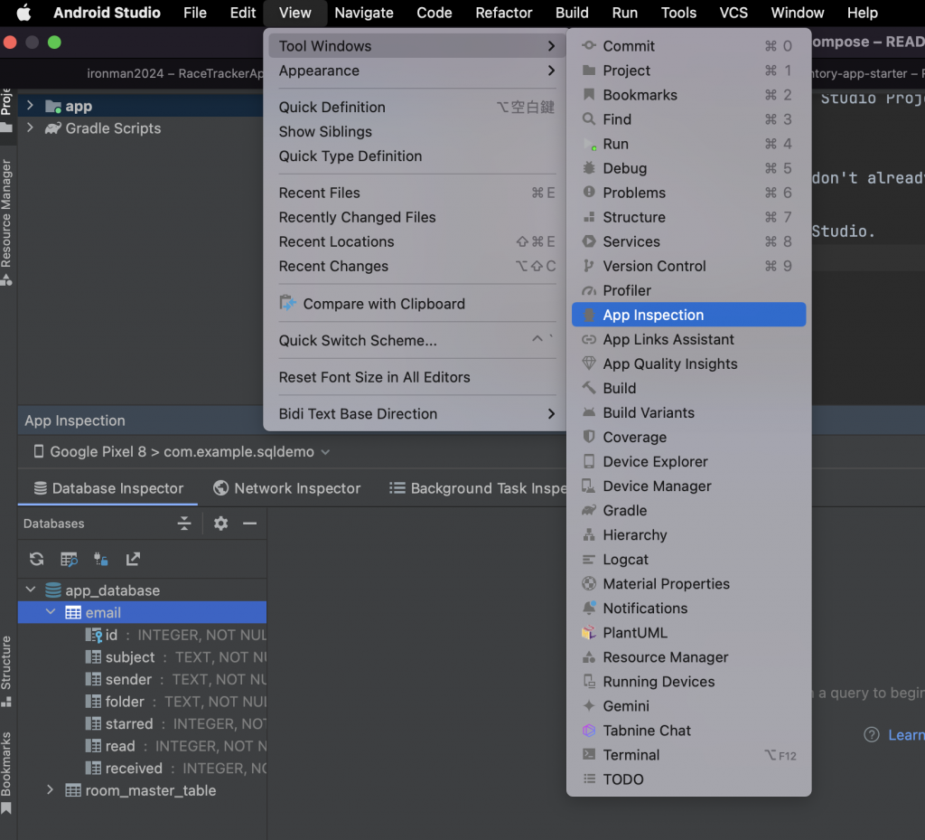This screenshot has height=840, width=925.
Task: Open the Build menu in menu bar
Action: tap(572, 13)
